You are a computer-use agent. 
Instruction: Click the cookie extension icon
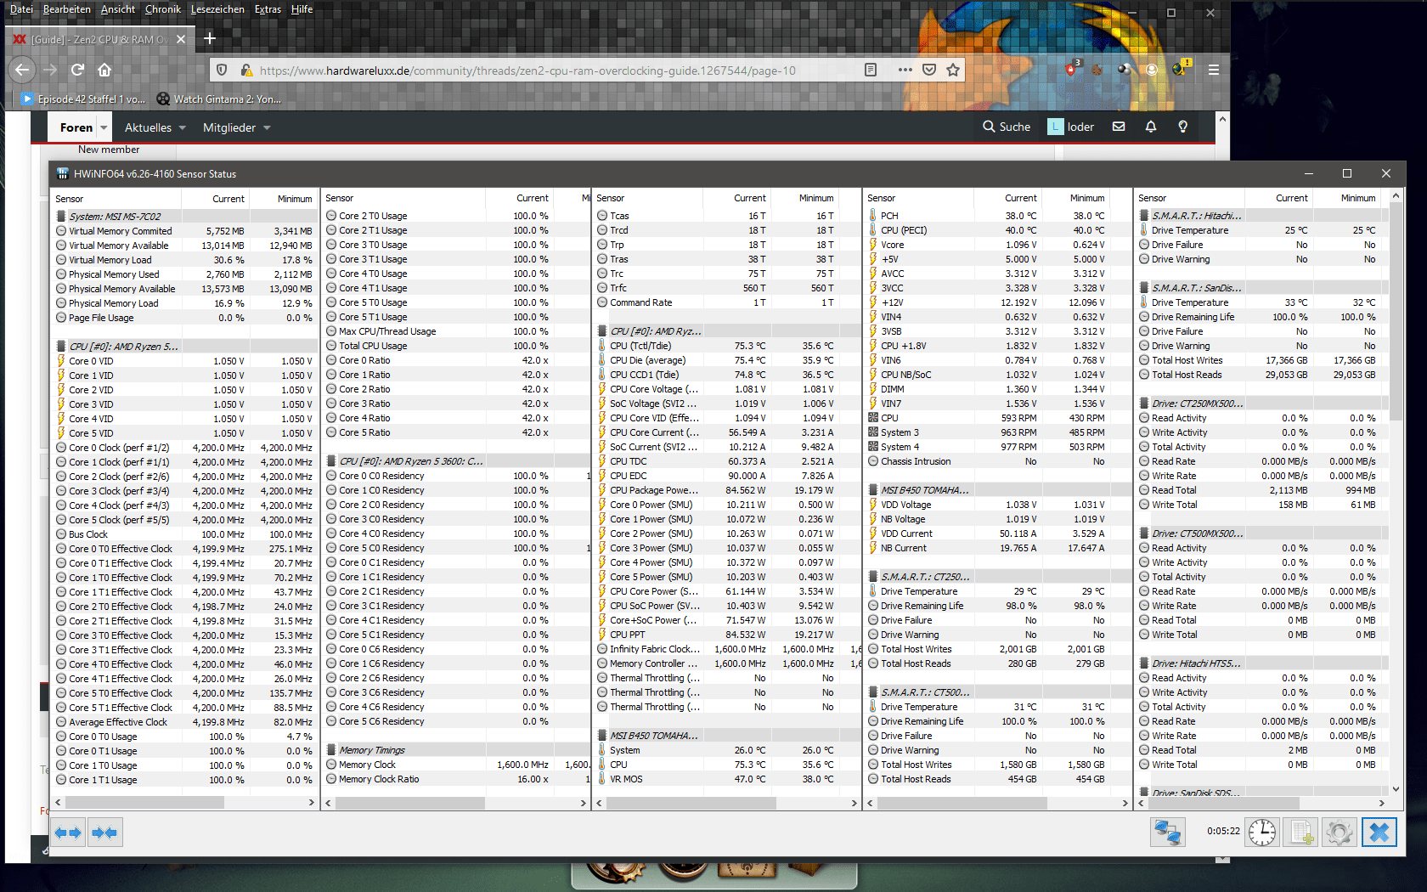tap(1097, 70)
